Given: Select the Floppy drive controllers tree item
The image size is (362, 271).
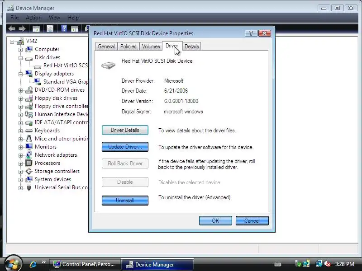Looking at the screenshot, I should pyautogui.click(x=62, y=106).
